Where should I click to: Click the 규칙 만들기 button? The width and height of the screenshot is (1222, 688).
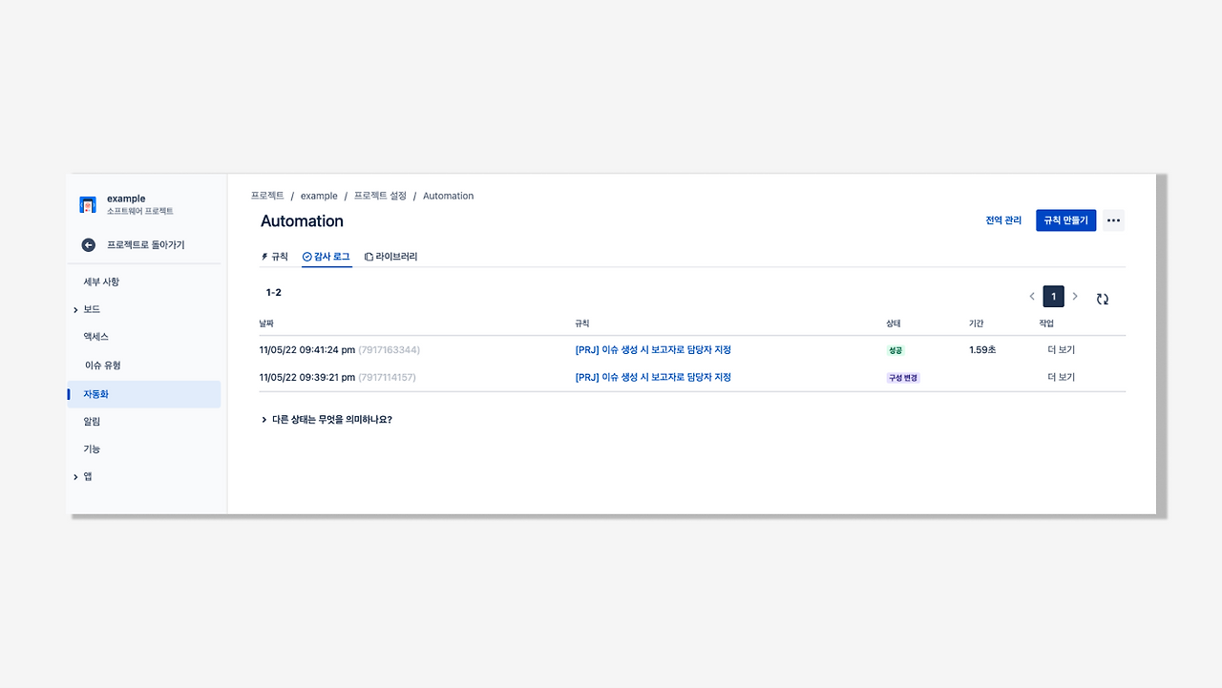(1065, 220)
